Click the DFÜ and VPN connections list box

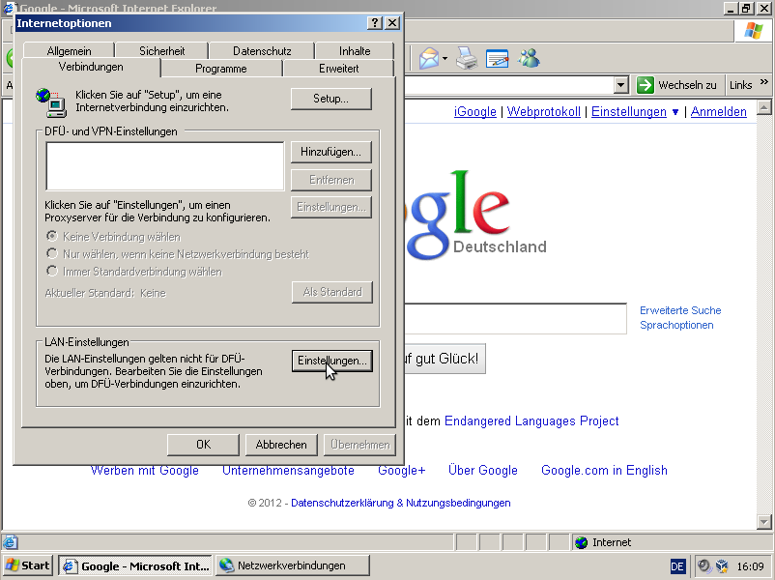164,165
